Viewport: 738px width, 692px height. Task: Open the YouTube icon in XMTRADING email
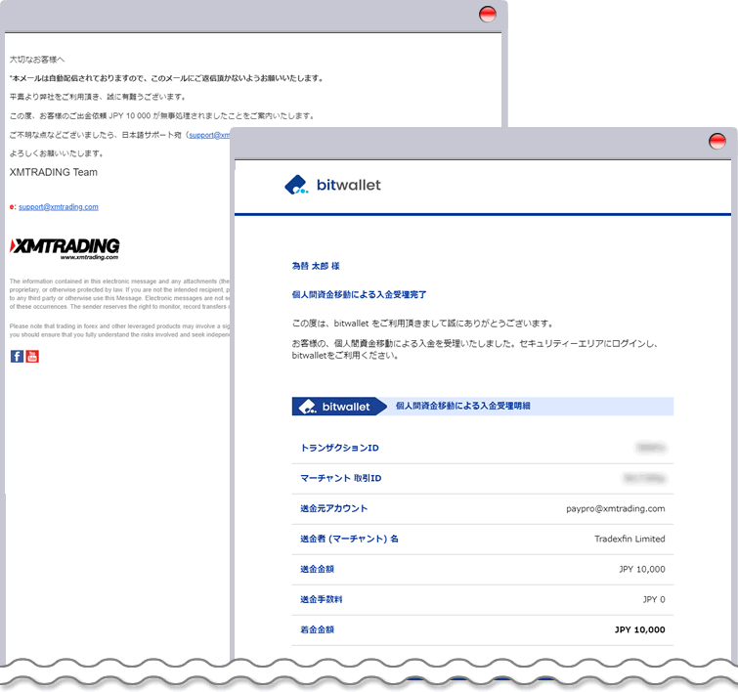(32, 357)
